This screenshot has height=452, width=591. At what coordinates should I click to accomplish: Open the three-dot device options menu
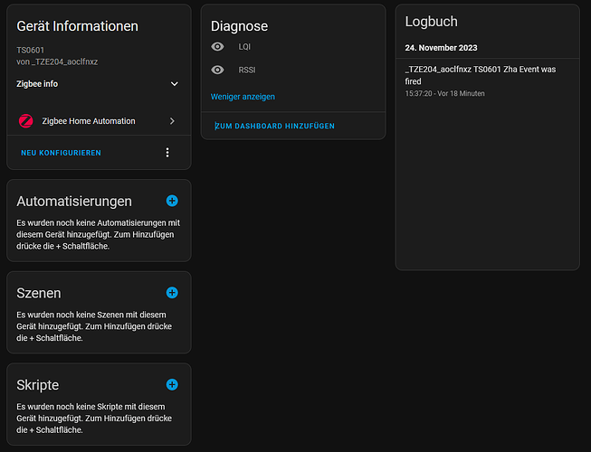(x=167, y=153)
